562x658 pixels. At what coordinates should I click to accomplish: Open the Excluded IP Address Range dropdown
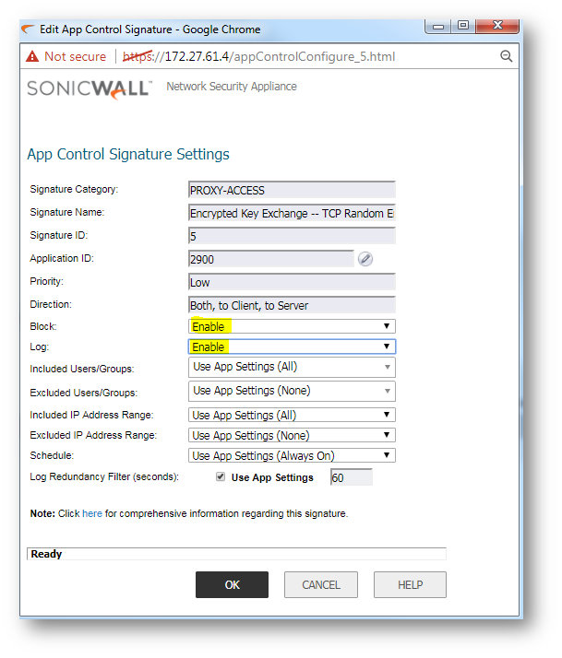tap(292, 435)
